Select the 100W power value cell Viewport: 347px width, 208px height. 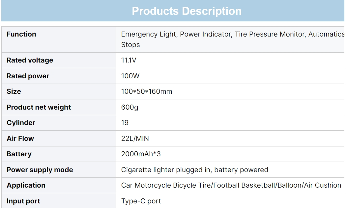130,76
